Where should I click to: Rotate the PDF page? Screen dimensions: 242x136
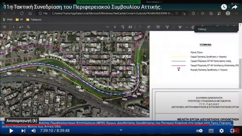[x=123, y=27]
